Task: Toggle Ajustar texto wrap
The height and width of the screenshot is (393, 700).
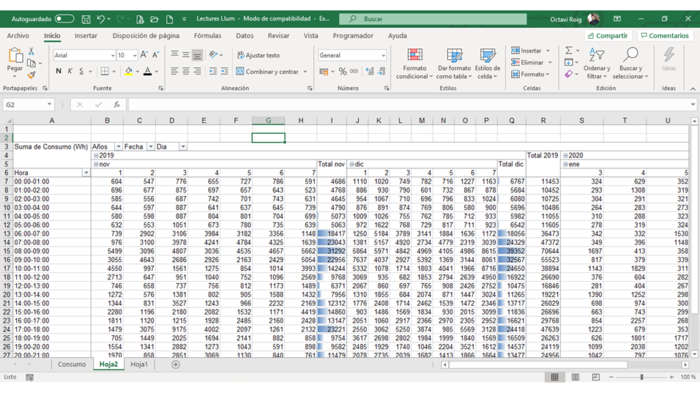Action: point(258,55)
